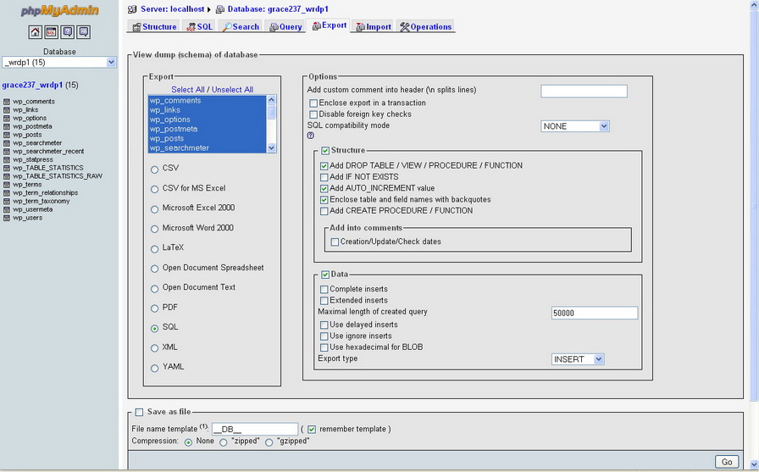Open the Operations tab
This screenshot has width=759, height=472.
coord(425,26)
